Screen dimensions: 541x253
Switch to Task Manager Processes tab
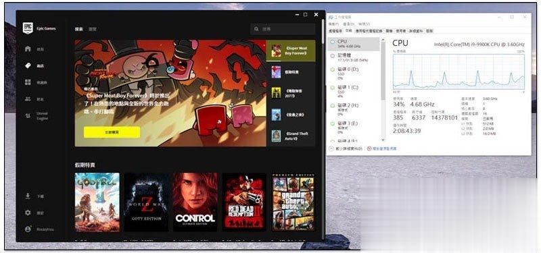(x=335, y=30)
